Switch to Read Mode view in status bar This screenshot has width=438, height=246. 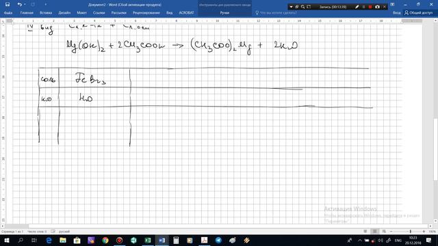click(x=365, y=232)
